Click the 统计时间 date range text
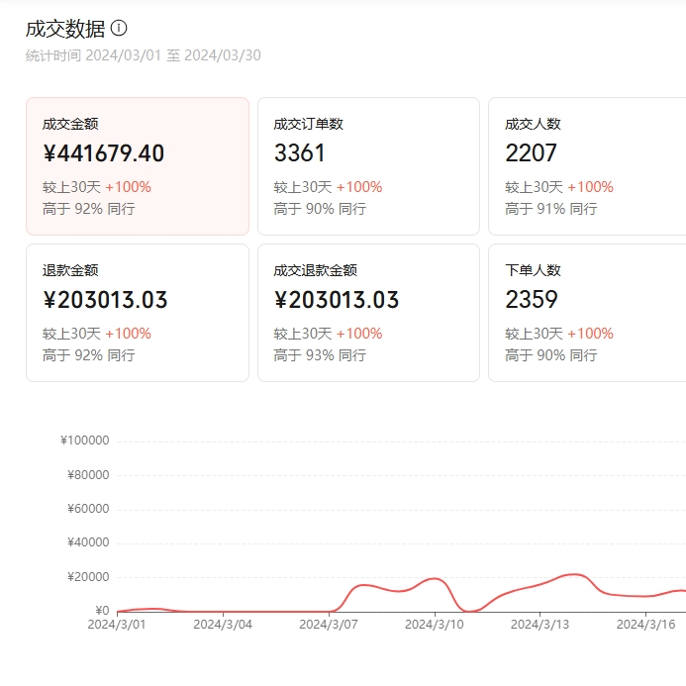The image size is (686, 686). pyautogui.click(x=144, y=55)
